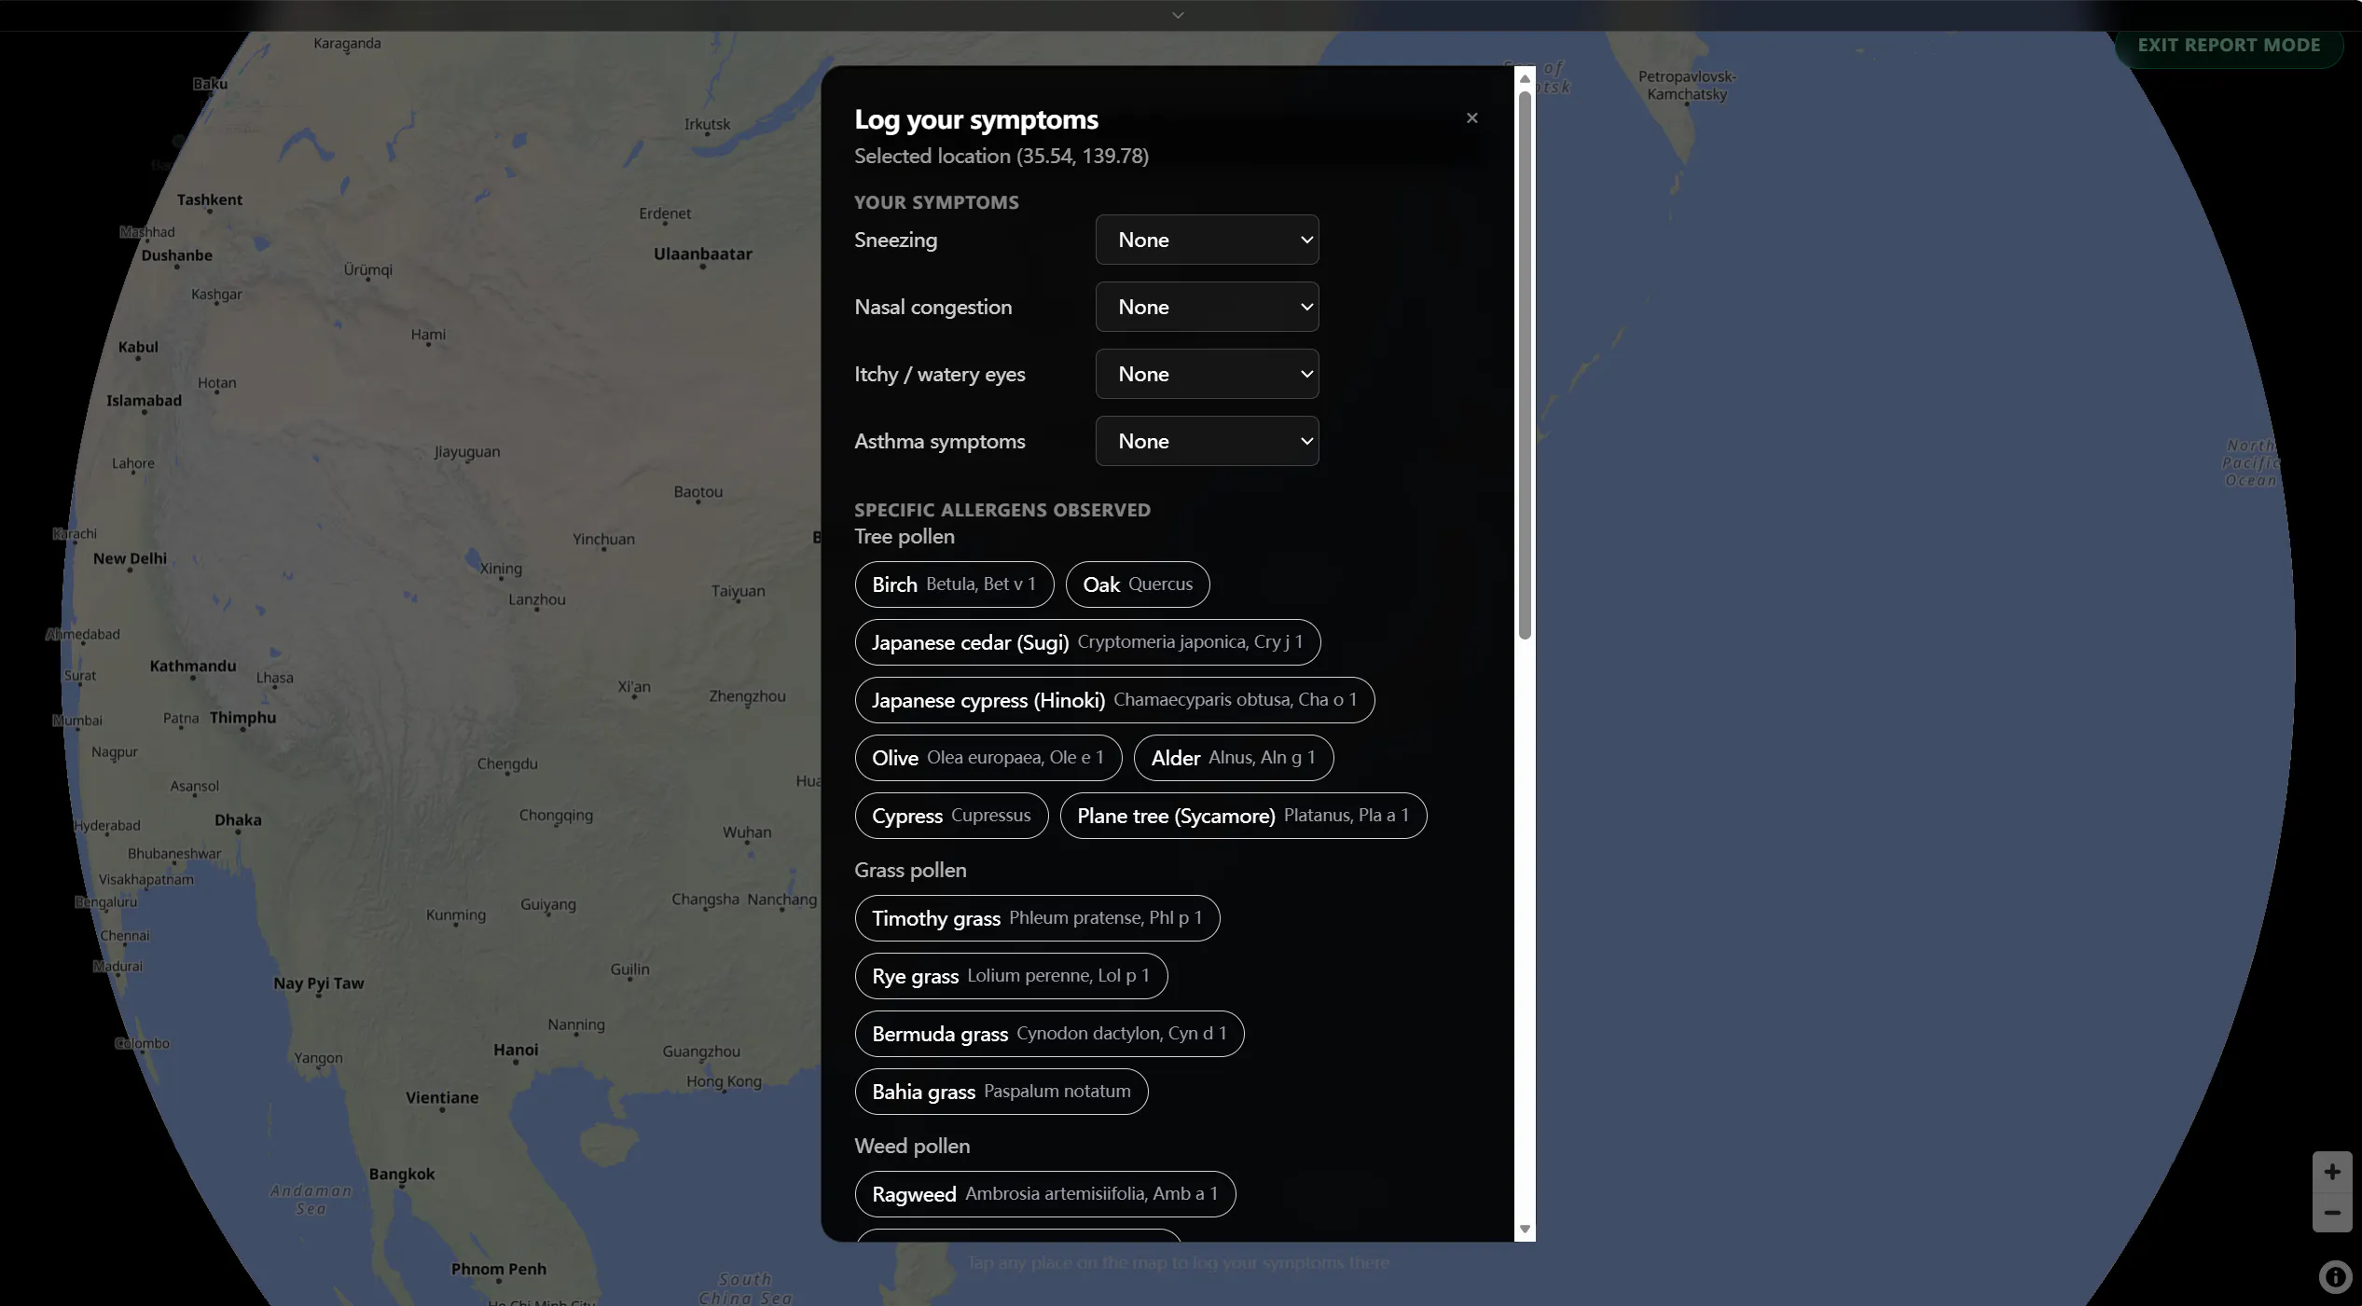
Task: Click the Chengdu label on the map
Action: [506, 763]
